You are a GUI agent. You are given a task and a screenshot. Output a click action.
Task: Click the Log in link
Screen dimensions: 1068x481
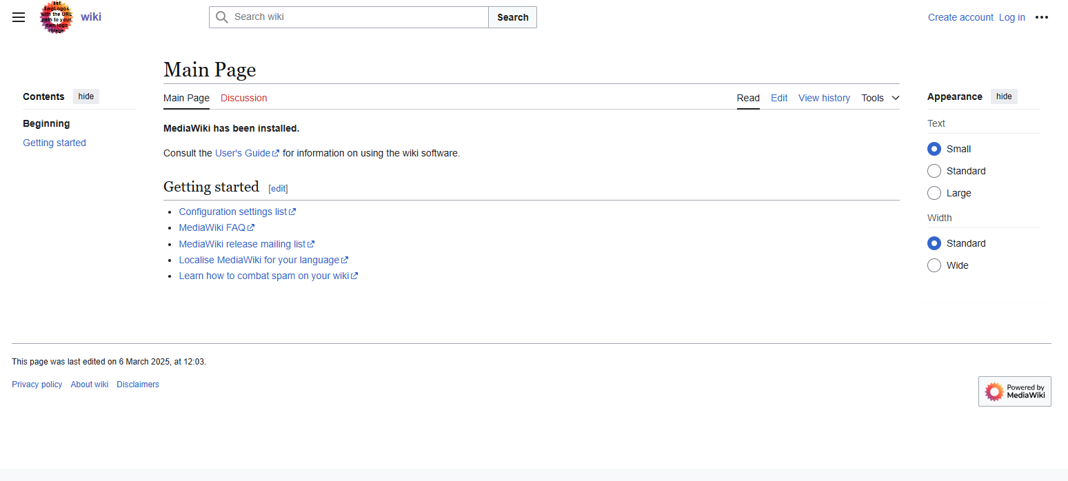point(1012,17)
